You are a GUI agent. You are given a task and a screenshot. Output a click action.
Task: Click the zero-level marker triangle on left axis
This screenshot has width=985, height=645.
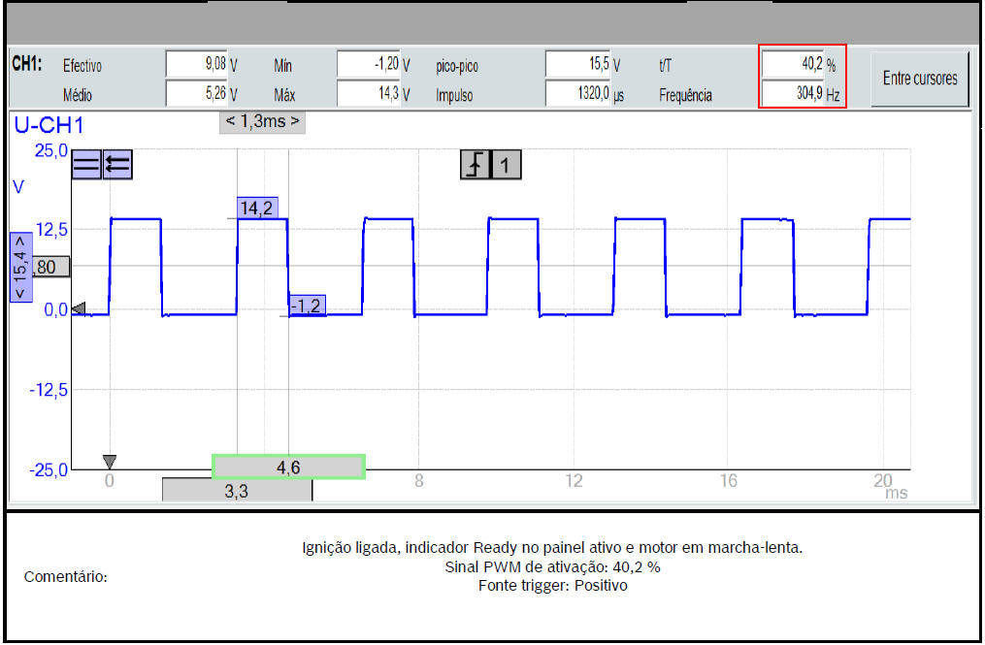[x=80, y=309]
